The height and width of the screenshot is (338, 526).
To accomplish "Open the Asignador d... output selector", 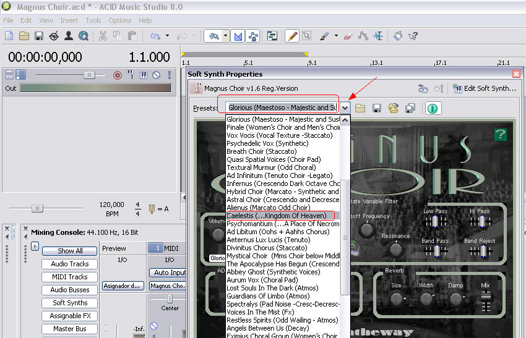I will (123, 285).
